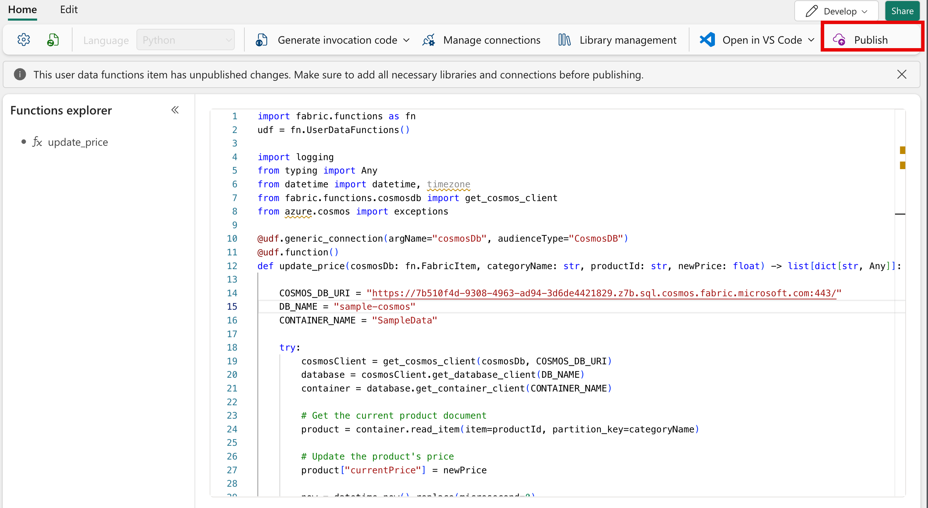The image size is (928, 508).
Task: Click line number 1 in the gutter
Action: click(234, 116)
